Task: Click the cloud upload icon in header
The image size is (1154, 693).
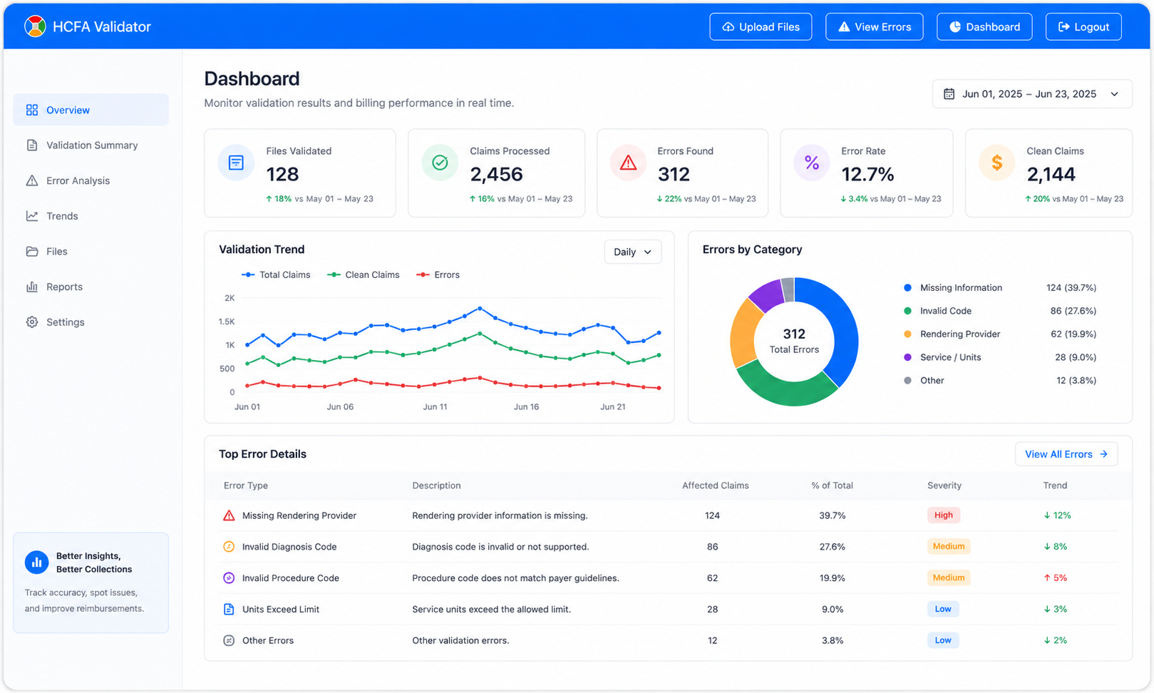Action: pos(728,27)
